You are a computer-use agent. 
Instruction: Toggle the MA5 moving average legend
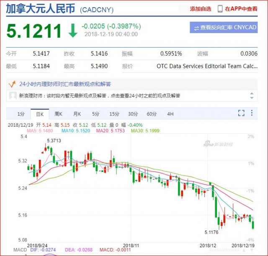[40, 131]
